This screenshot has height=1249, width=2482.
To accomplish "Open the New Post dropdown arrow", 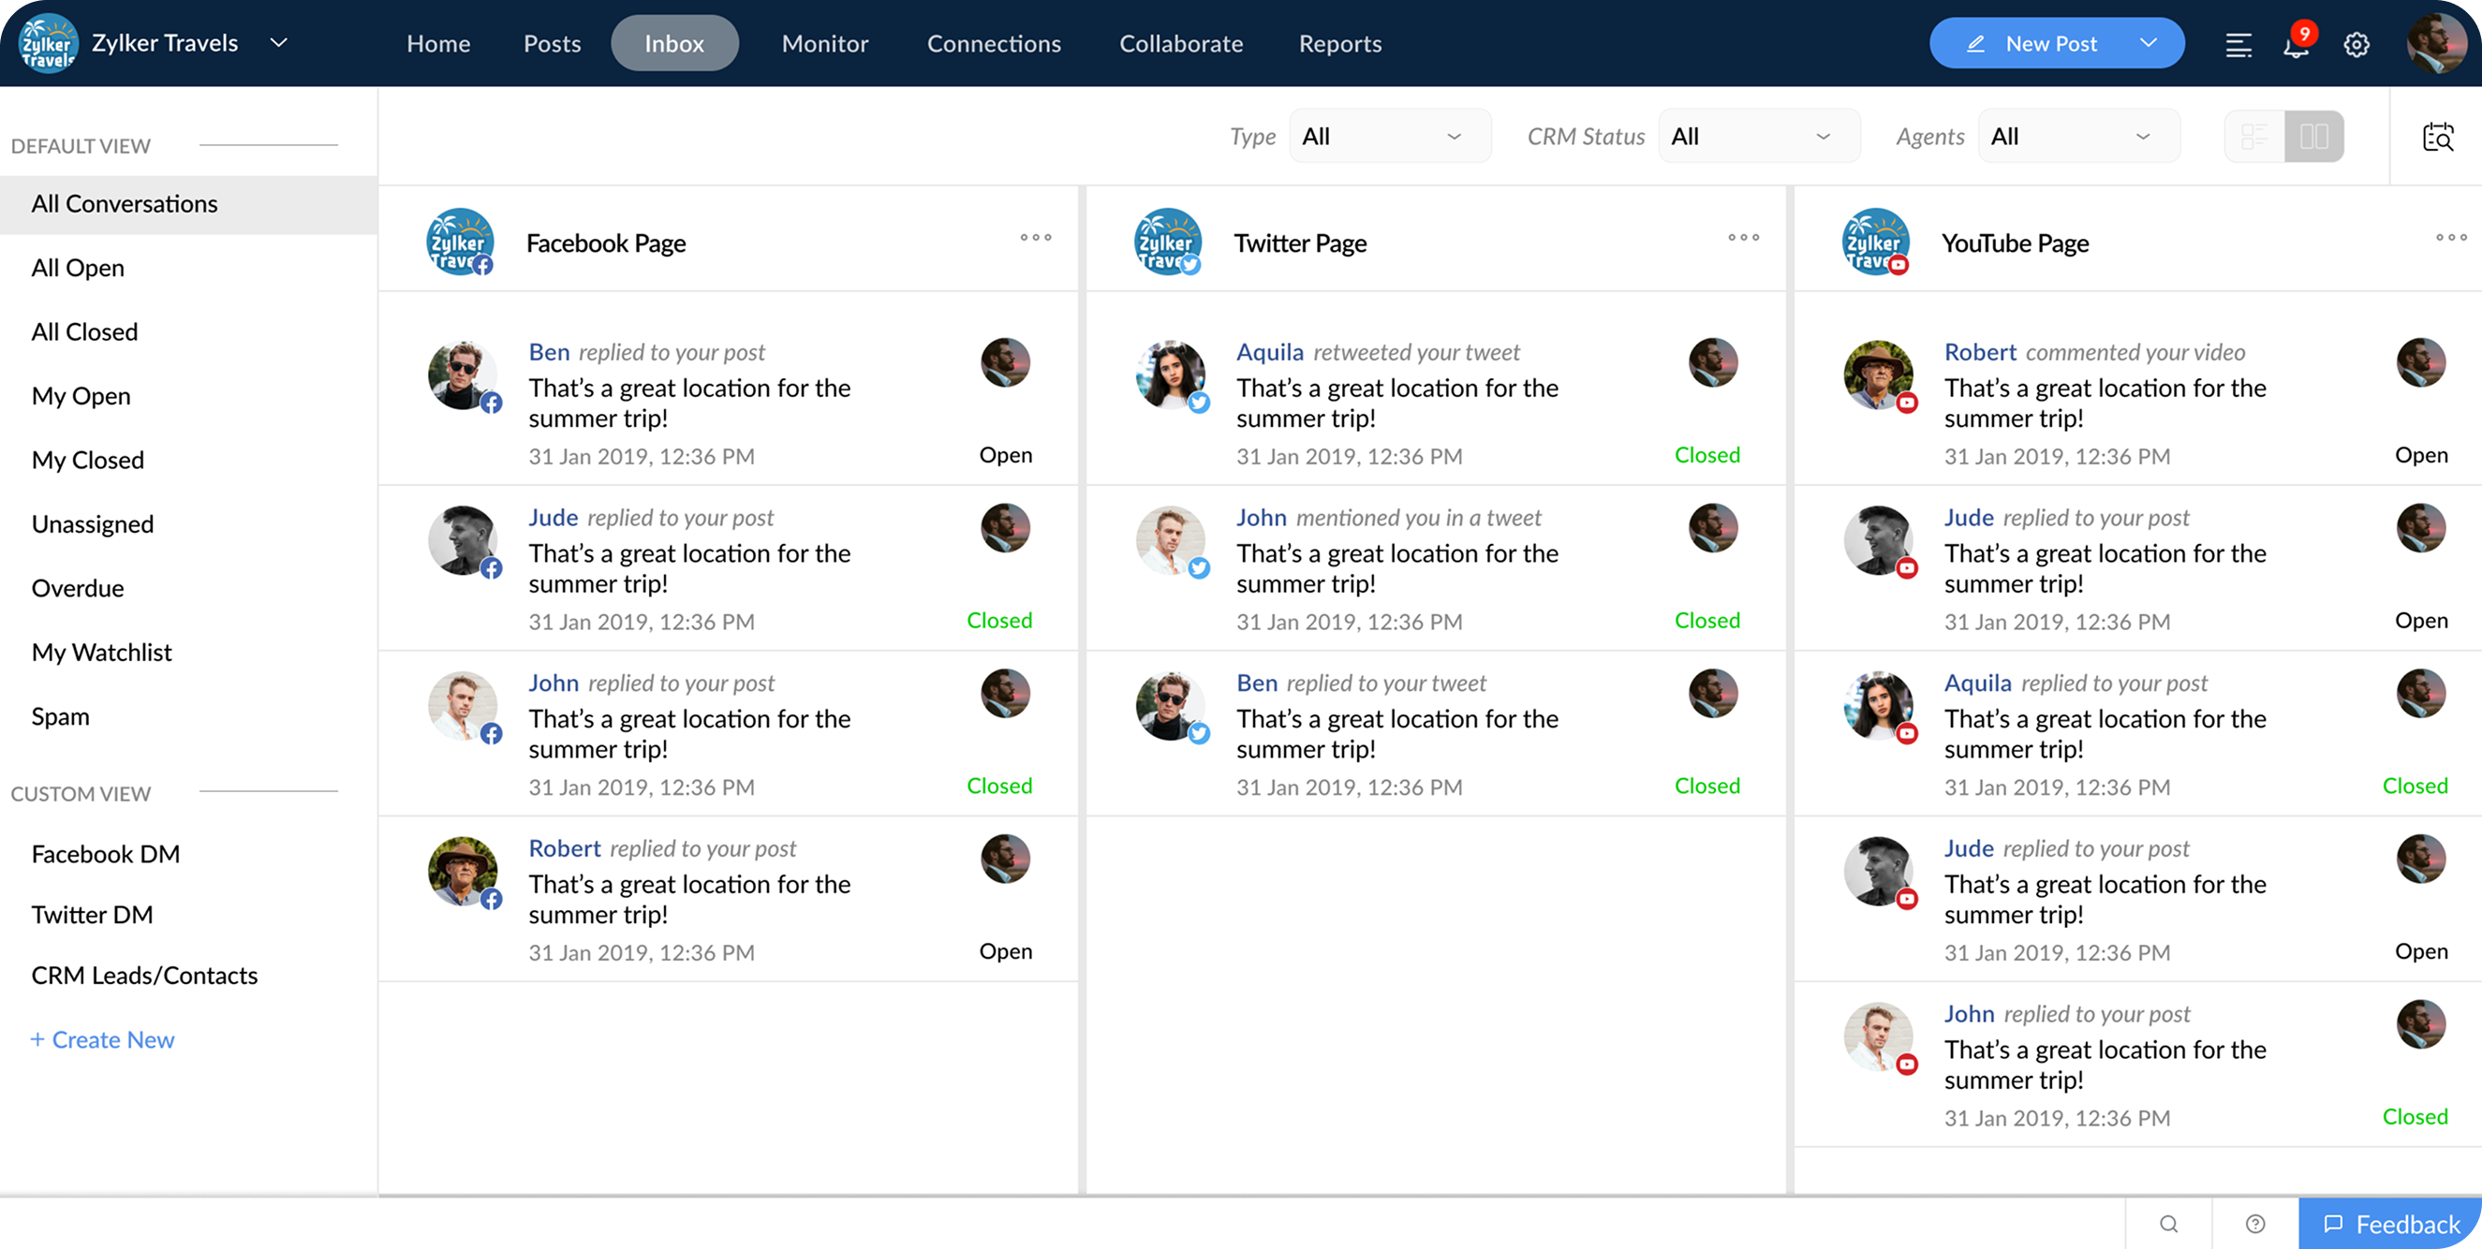I will 2148,43.
